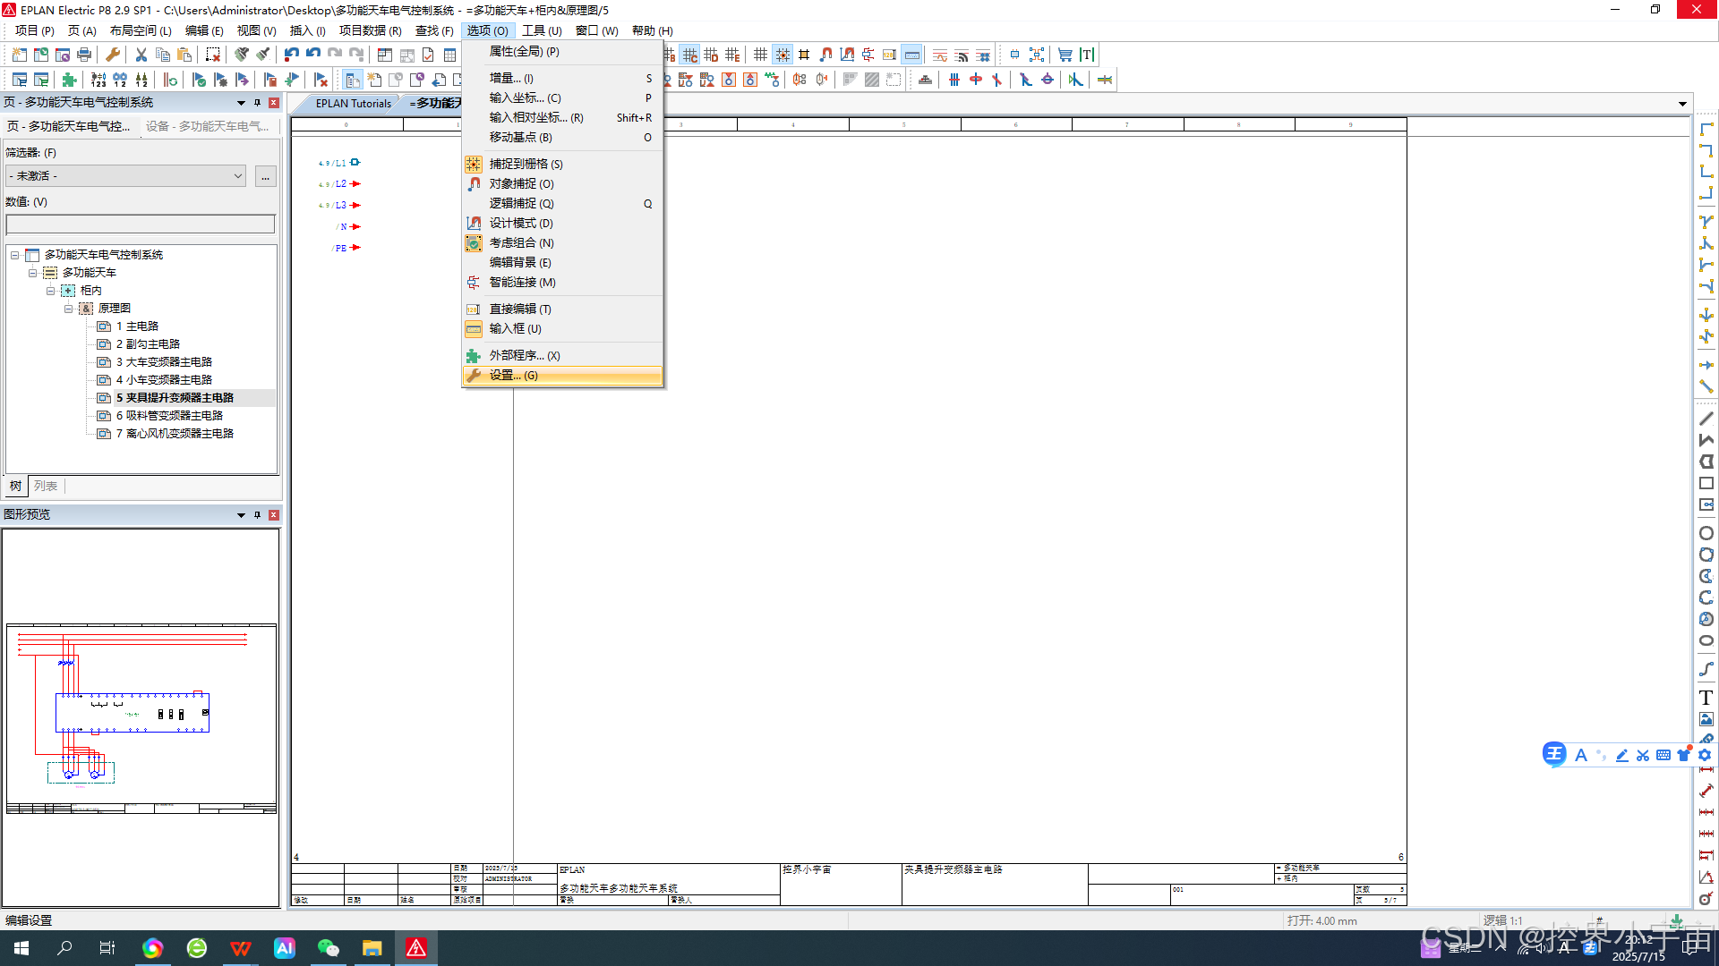Pin the page navigator panel
Screen dimensions: 1719x966
pos(257,103)
